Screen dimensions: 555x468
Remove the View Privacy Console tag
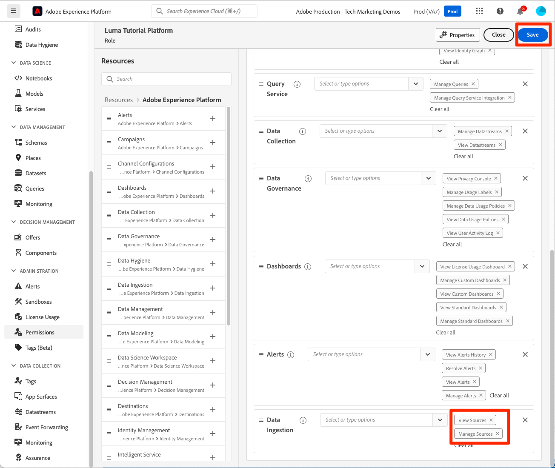point(496,179)
